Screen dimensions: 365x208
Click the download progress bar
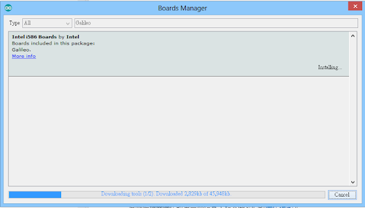(x=167, y=194)
